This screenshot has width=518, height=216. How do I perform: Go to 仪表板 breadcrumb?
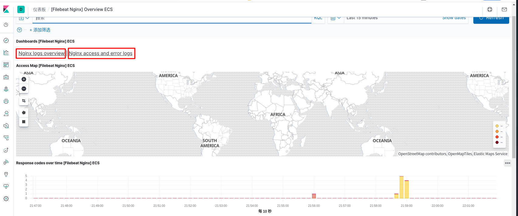(x=39, y=9)
